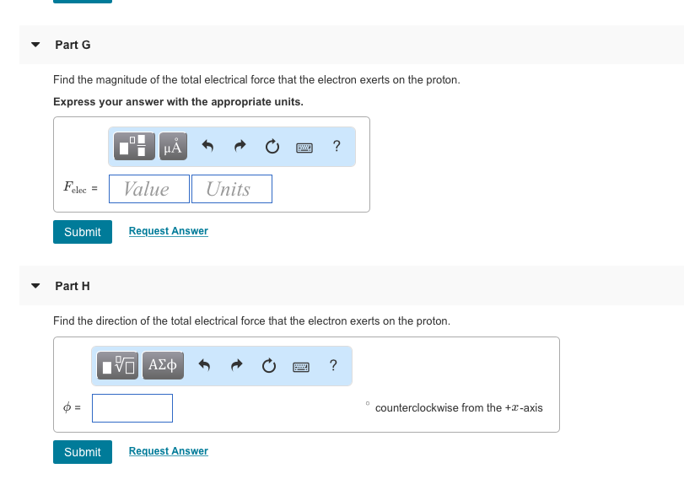The width and height of the screenshot is (684, 490).
Task: Expand the partially visible section at top
Action: [x=82, y=2]
